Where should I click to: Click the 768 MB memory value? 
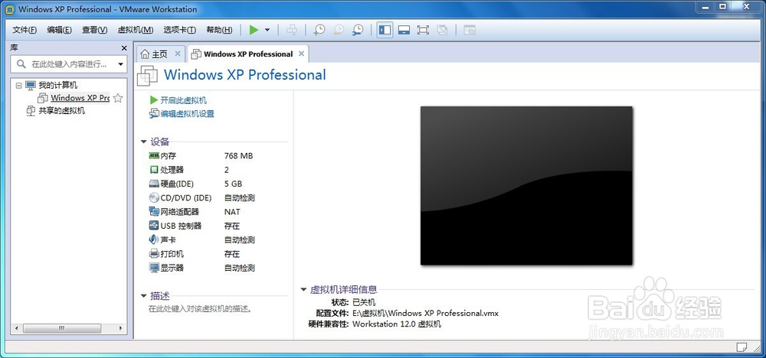[x=238, y=156]
